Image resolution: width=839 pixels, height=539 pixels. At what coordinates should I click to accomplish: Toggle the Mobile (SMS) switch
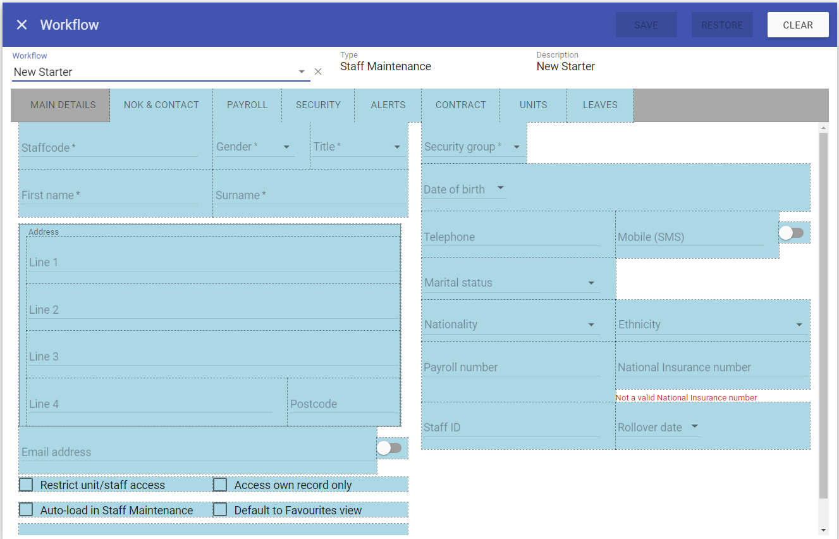(x=791, y=233)
